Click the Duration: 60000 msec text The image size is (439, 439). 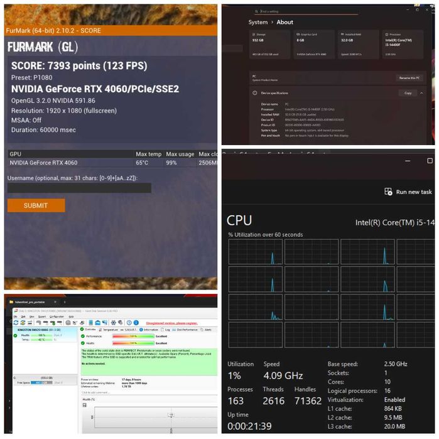[x=43, y=130]
